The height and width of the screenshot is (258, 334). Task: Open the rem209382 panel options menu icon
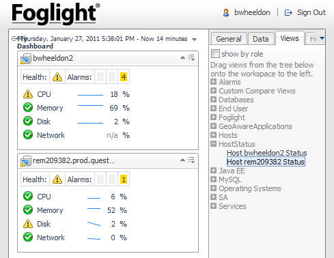(x=191, y=160)
